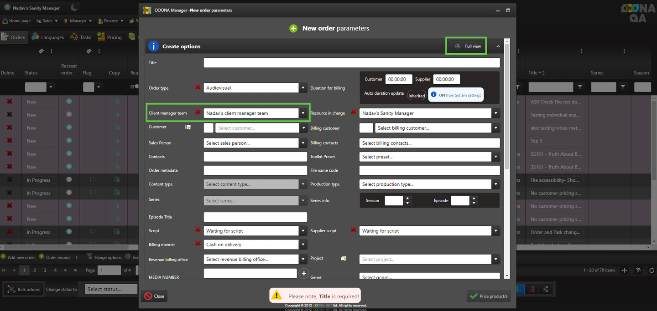This screenshot has height=311, width=657.
Task: Open the Order type dropdown
Action: pos(303,88)
